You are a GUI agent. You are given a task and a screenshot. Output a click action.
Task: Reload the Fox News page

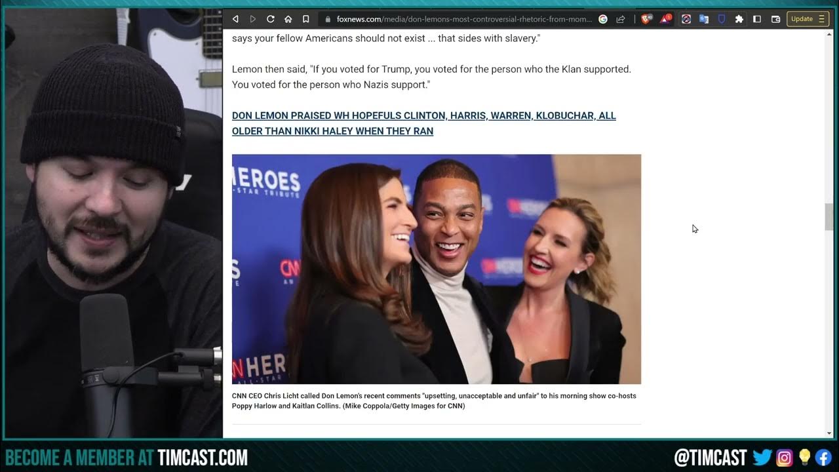tap(270, 19)
